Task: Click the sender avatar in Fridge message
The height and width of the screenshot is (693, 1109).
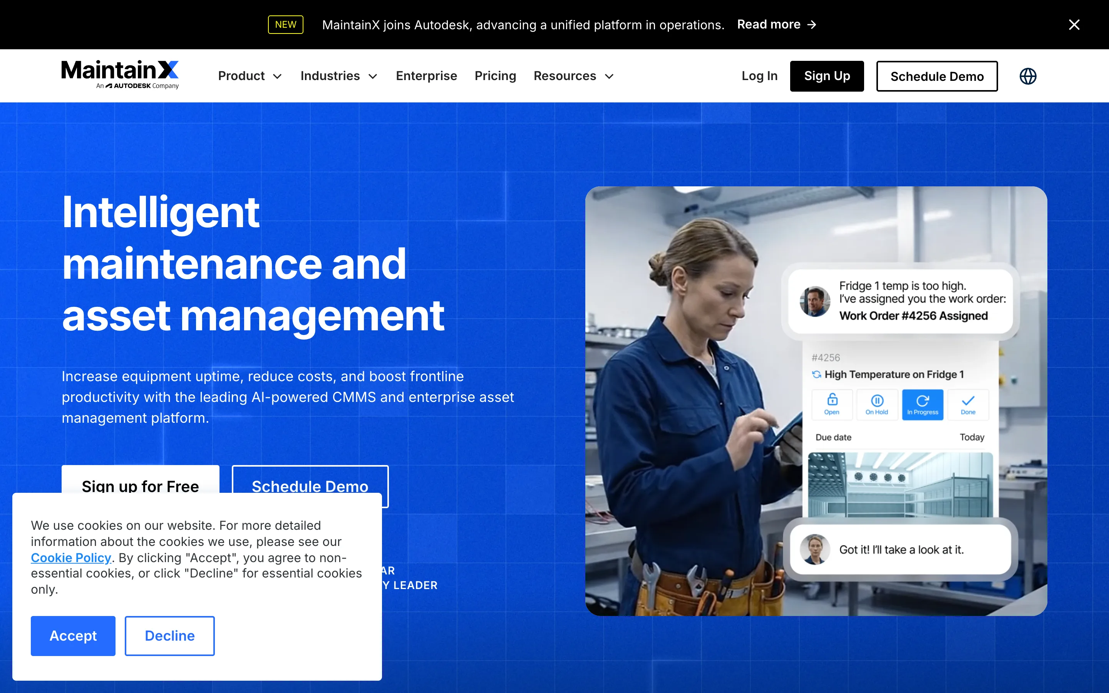Action: point(815,301)
